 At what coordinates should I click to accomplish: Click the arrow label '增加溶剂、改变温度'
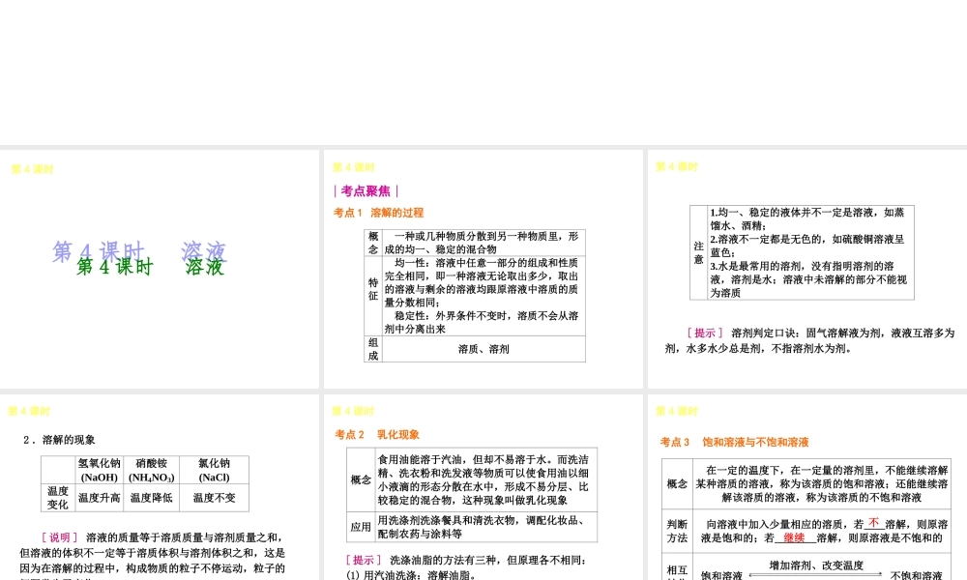(816, 565)
